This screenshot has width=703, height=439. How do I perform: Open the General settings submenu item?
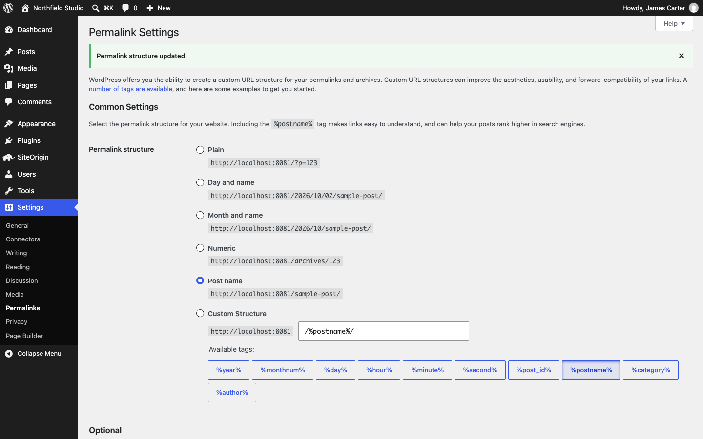[17, 225]
